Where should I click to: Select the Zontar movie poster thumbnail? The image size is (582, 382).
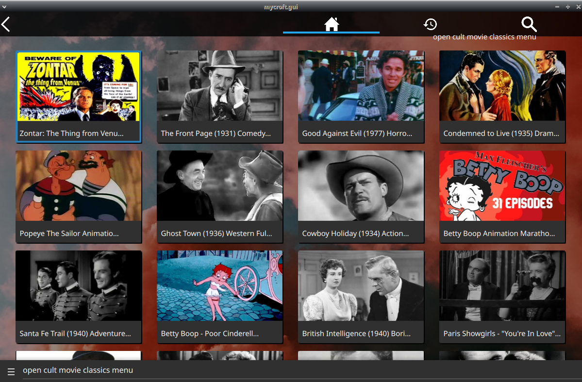79,86
